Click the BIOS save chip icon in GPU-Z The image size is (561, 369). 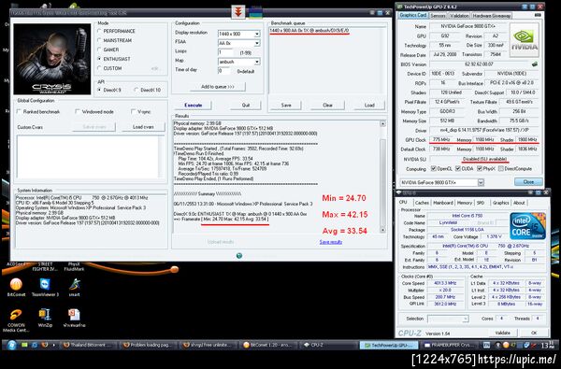535,64
